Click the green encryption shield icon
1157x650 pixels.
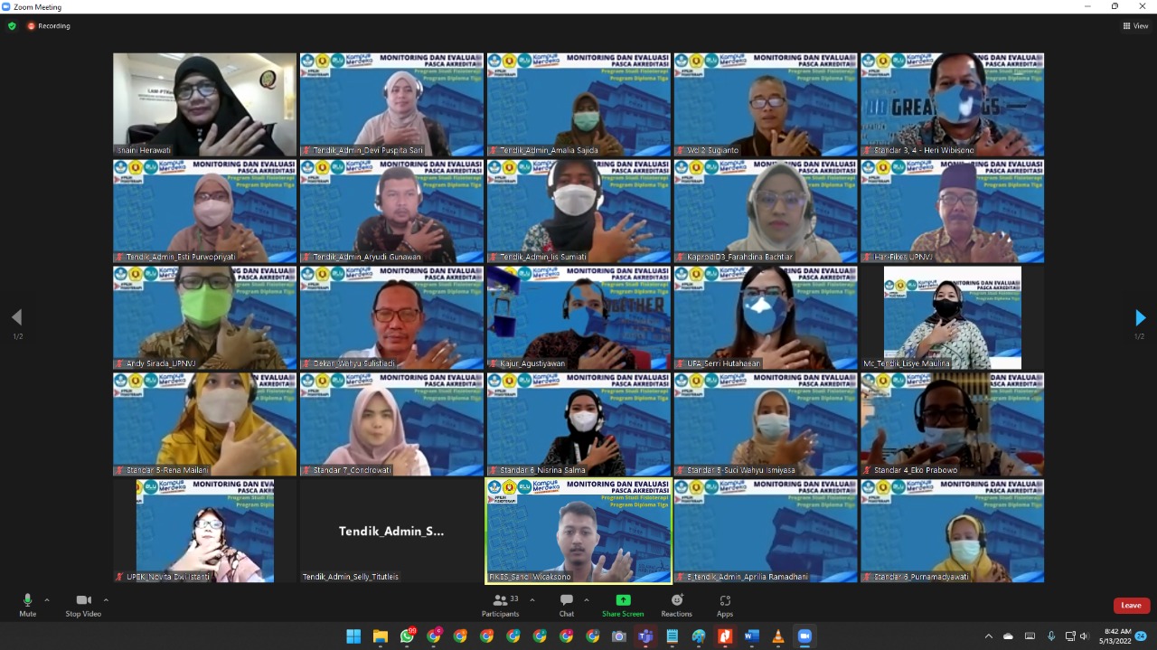[x=12, y=26]
